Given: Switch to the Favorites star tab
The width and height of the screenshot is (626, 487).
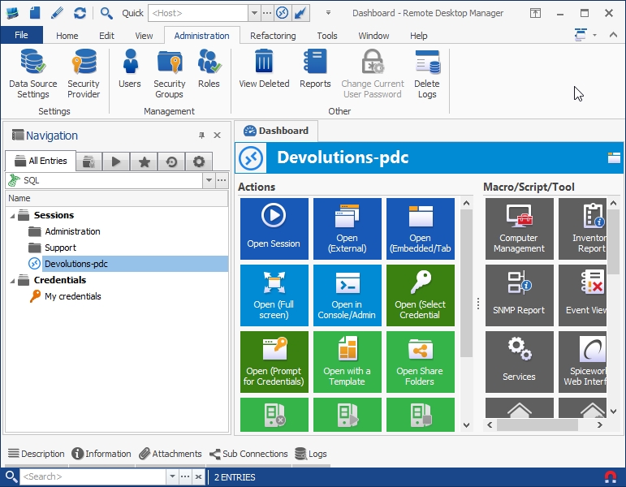Looking at the screenshot, I should click(144, 162).
